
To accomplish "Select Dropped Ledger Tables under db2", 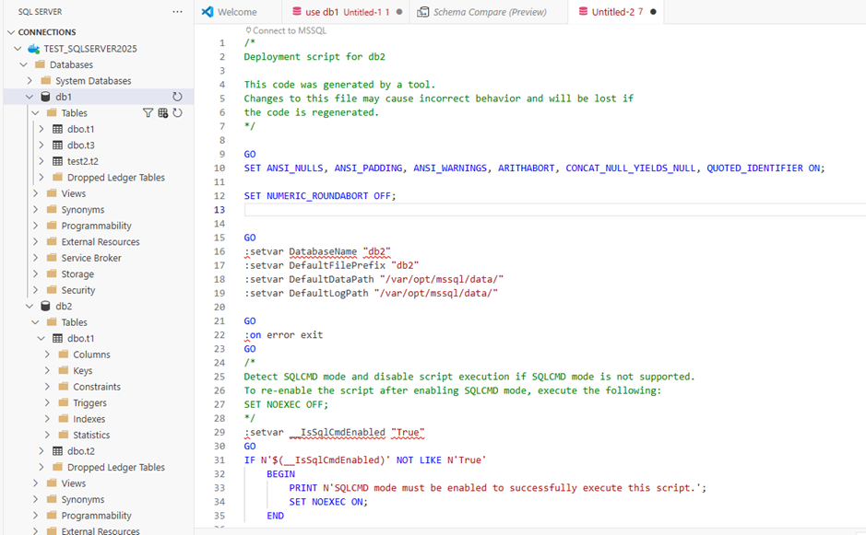I will point(116,467).
